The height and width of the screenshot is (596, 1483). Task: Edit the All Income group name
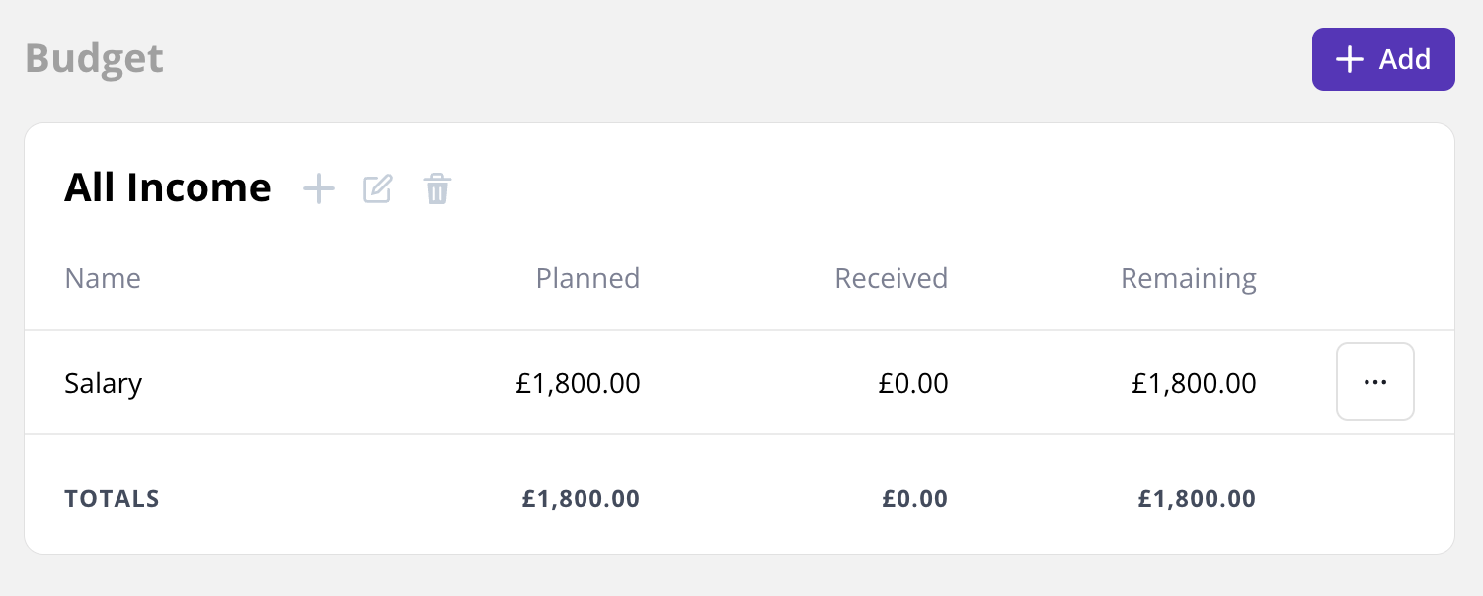[378, 188]
